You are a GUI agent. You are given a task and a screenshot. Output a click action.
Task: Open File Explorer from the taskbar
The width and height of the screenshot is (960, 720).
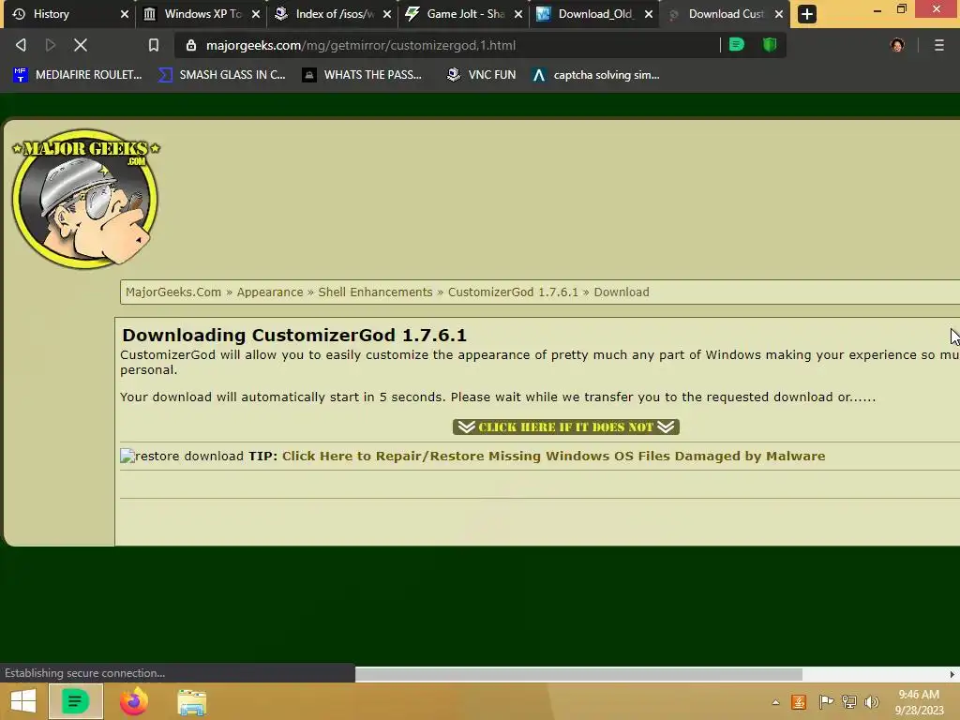pos(191,702)
